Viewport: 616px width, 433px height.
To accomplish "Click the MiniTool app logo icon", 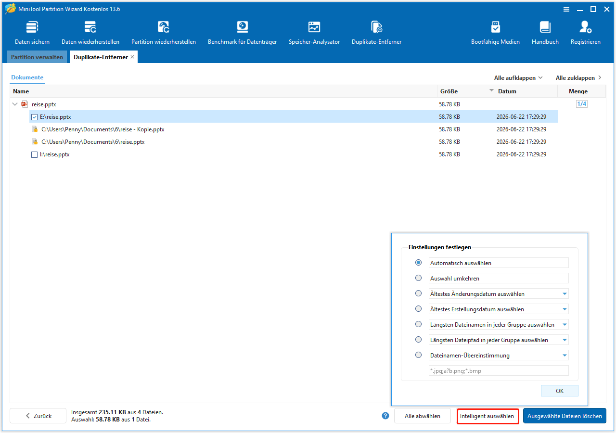I will (x=10, y=9).
